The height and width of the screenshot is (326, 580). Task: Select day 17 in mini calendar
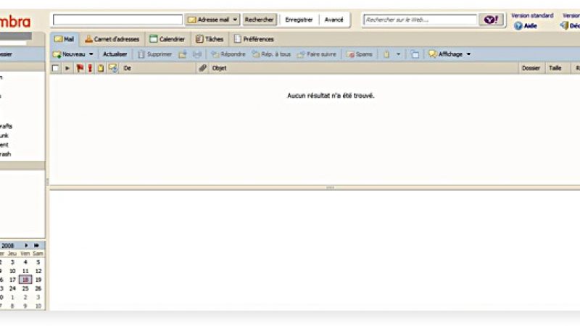[x=12, y=280]
